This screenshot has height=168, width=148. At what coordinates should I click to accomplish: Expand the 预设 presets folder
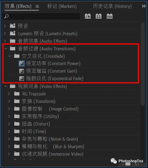[5, 26]
